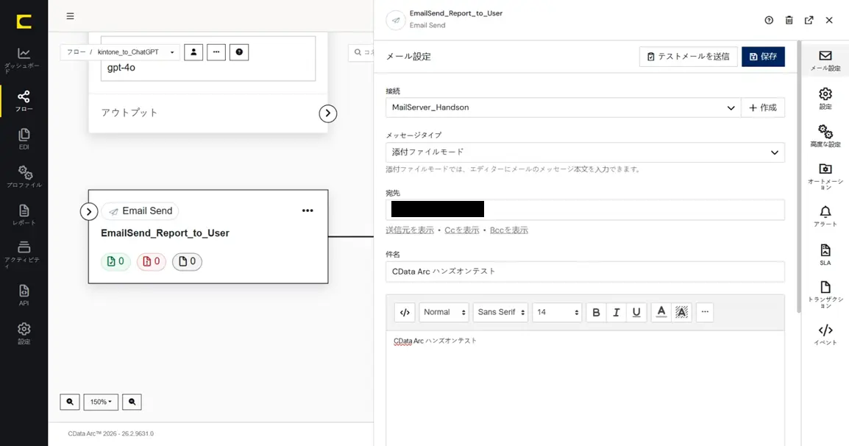Click 送信元を表示 link
The height and width of the screenshot is (446, 849).
pos(410,230)
